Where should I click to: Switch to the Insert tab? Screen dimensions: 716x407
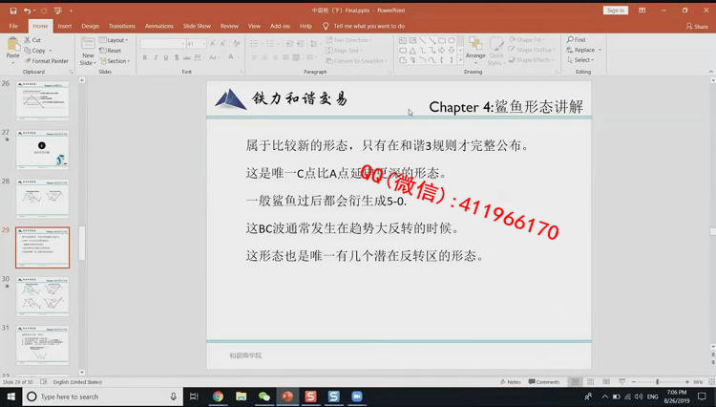[x=64, y=26]
